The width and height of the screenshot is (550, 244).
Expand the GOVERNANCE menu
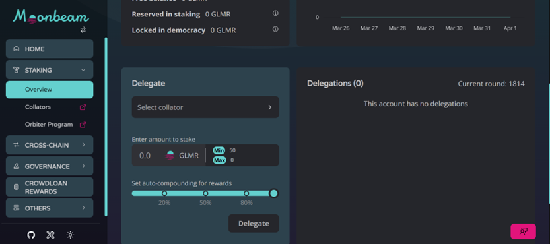pos(50,166)
